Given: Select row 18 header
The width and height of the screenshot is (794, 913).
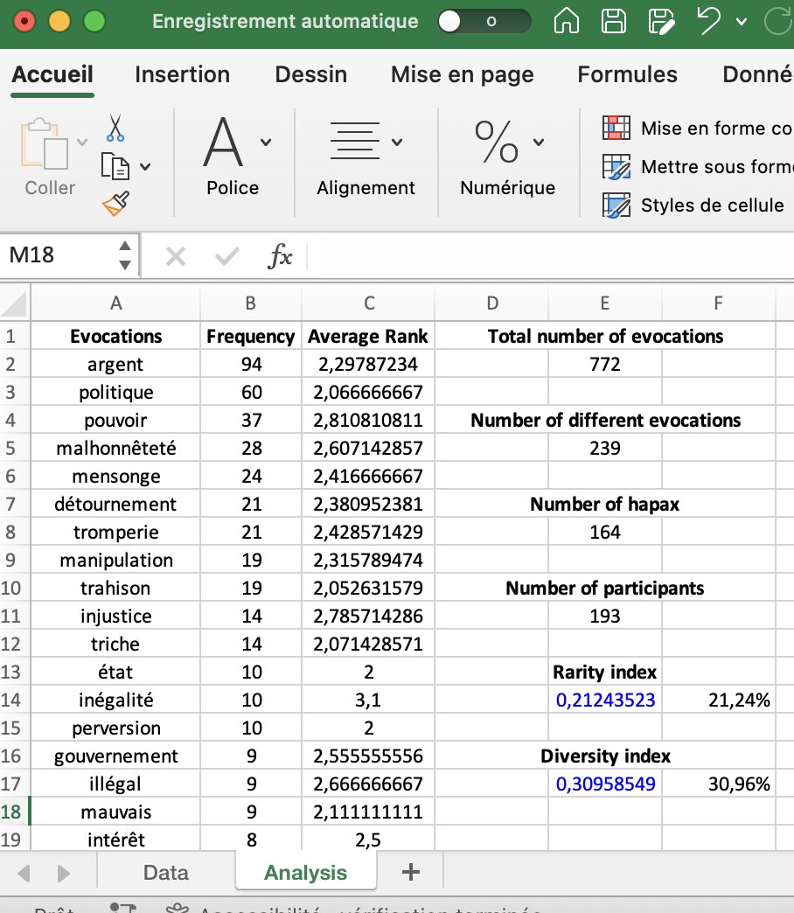Looking at the screenshot, I should click(14, 812).
